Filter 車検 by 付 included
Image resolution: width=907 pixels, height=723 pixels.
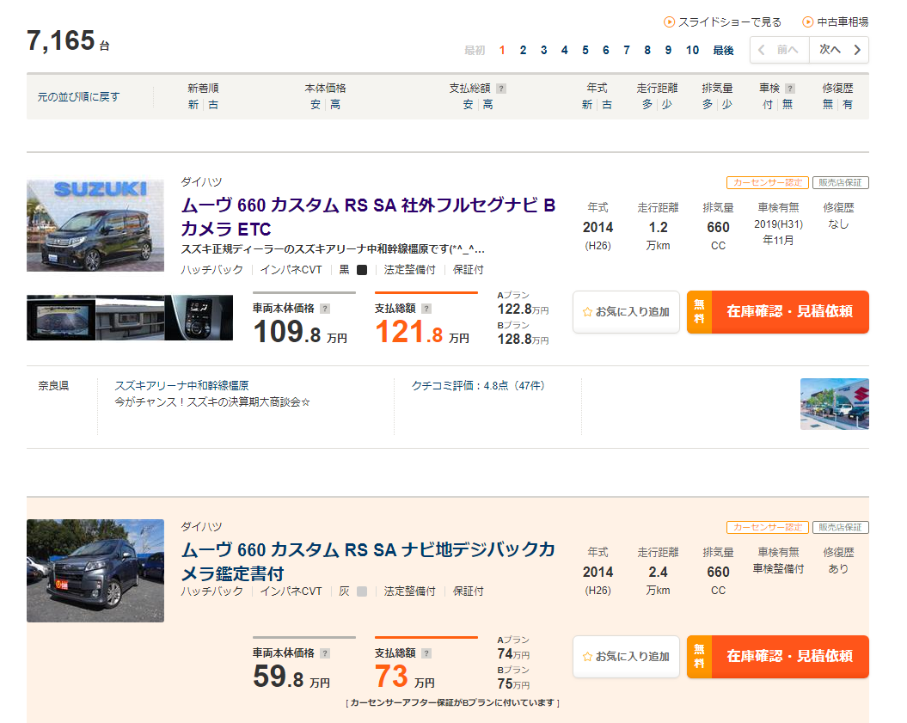[x=768, y=105]
